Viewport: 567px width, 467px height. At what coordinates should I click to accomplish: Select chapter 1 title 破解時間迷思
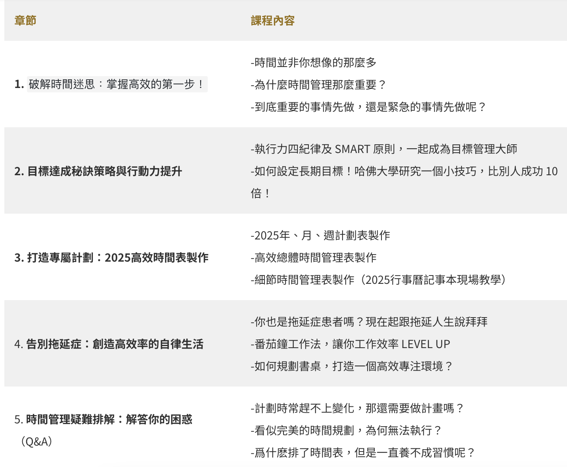(x=117, y=84)
